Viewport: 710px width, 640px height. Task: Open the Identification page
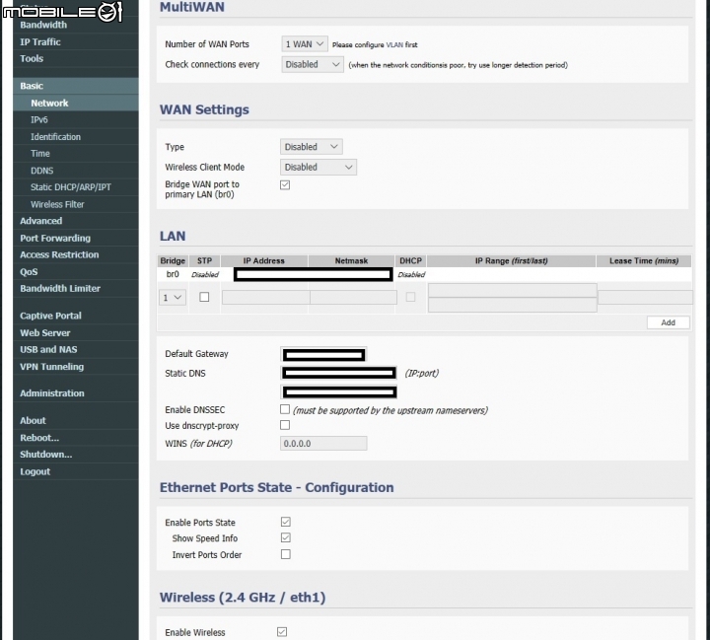tap(55, 137)
